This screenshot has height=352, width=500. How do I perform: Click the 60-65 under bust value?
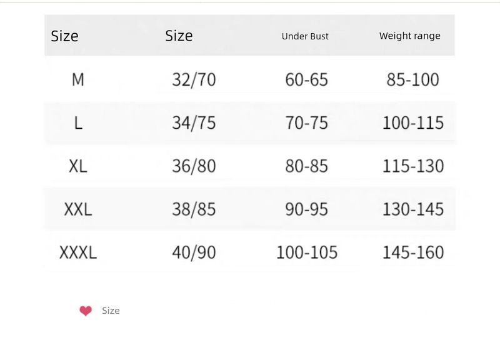pyautogui.click(x=306, y=80)
